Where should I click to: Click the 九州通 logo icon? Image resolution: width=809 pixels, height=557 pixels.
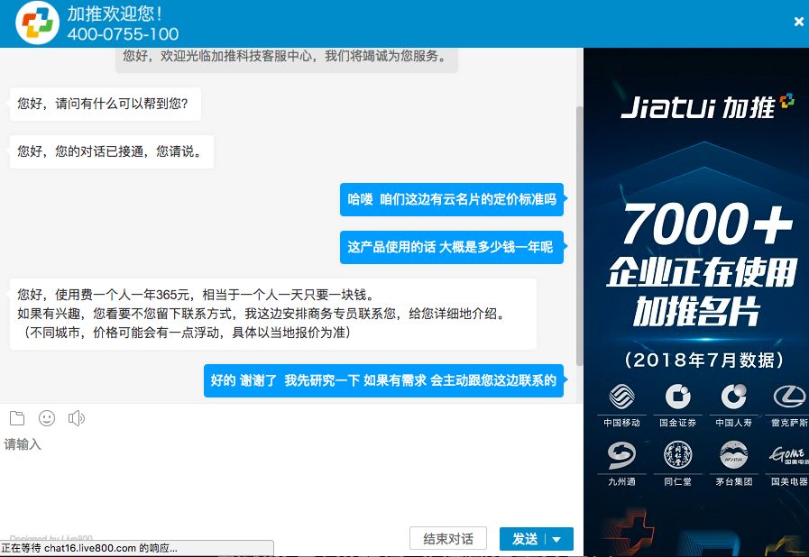621,456
